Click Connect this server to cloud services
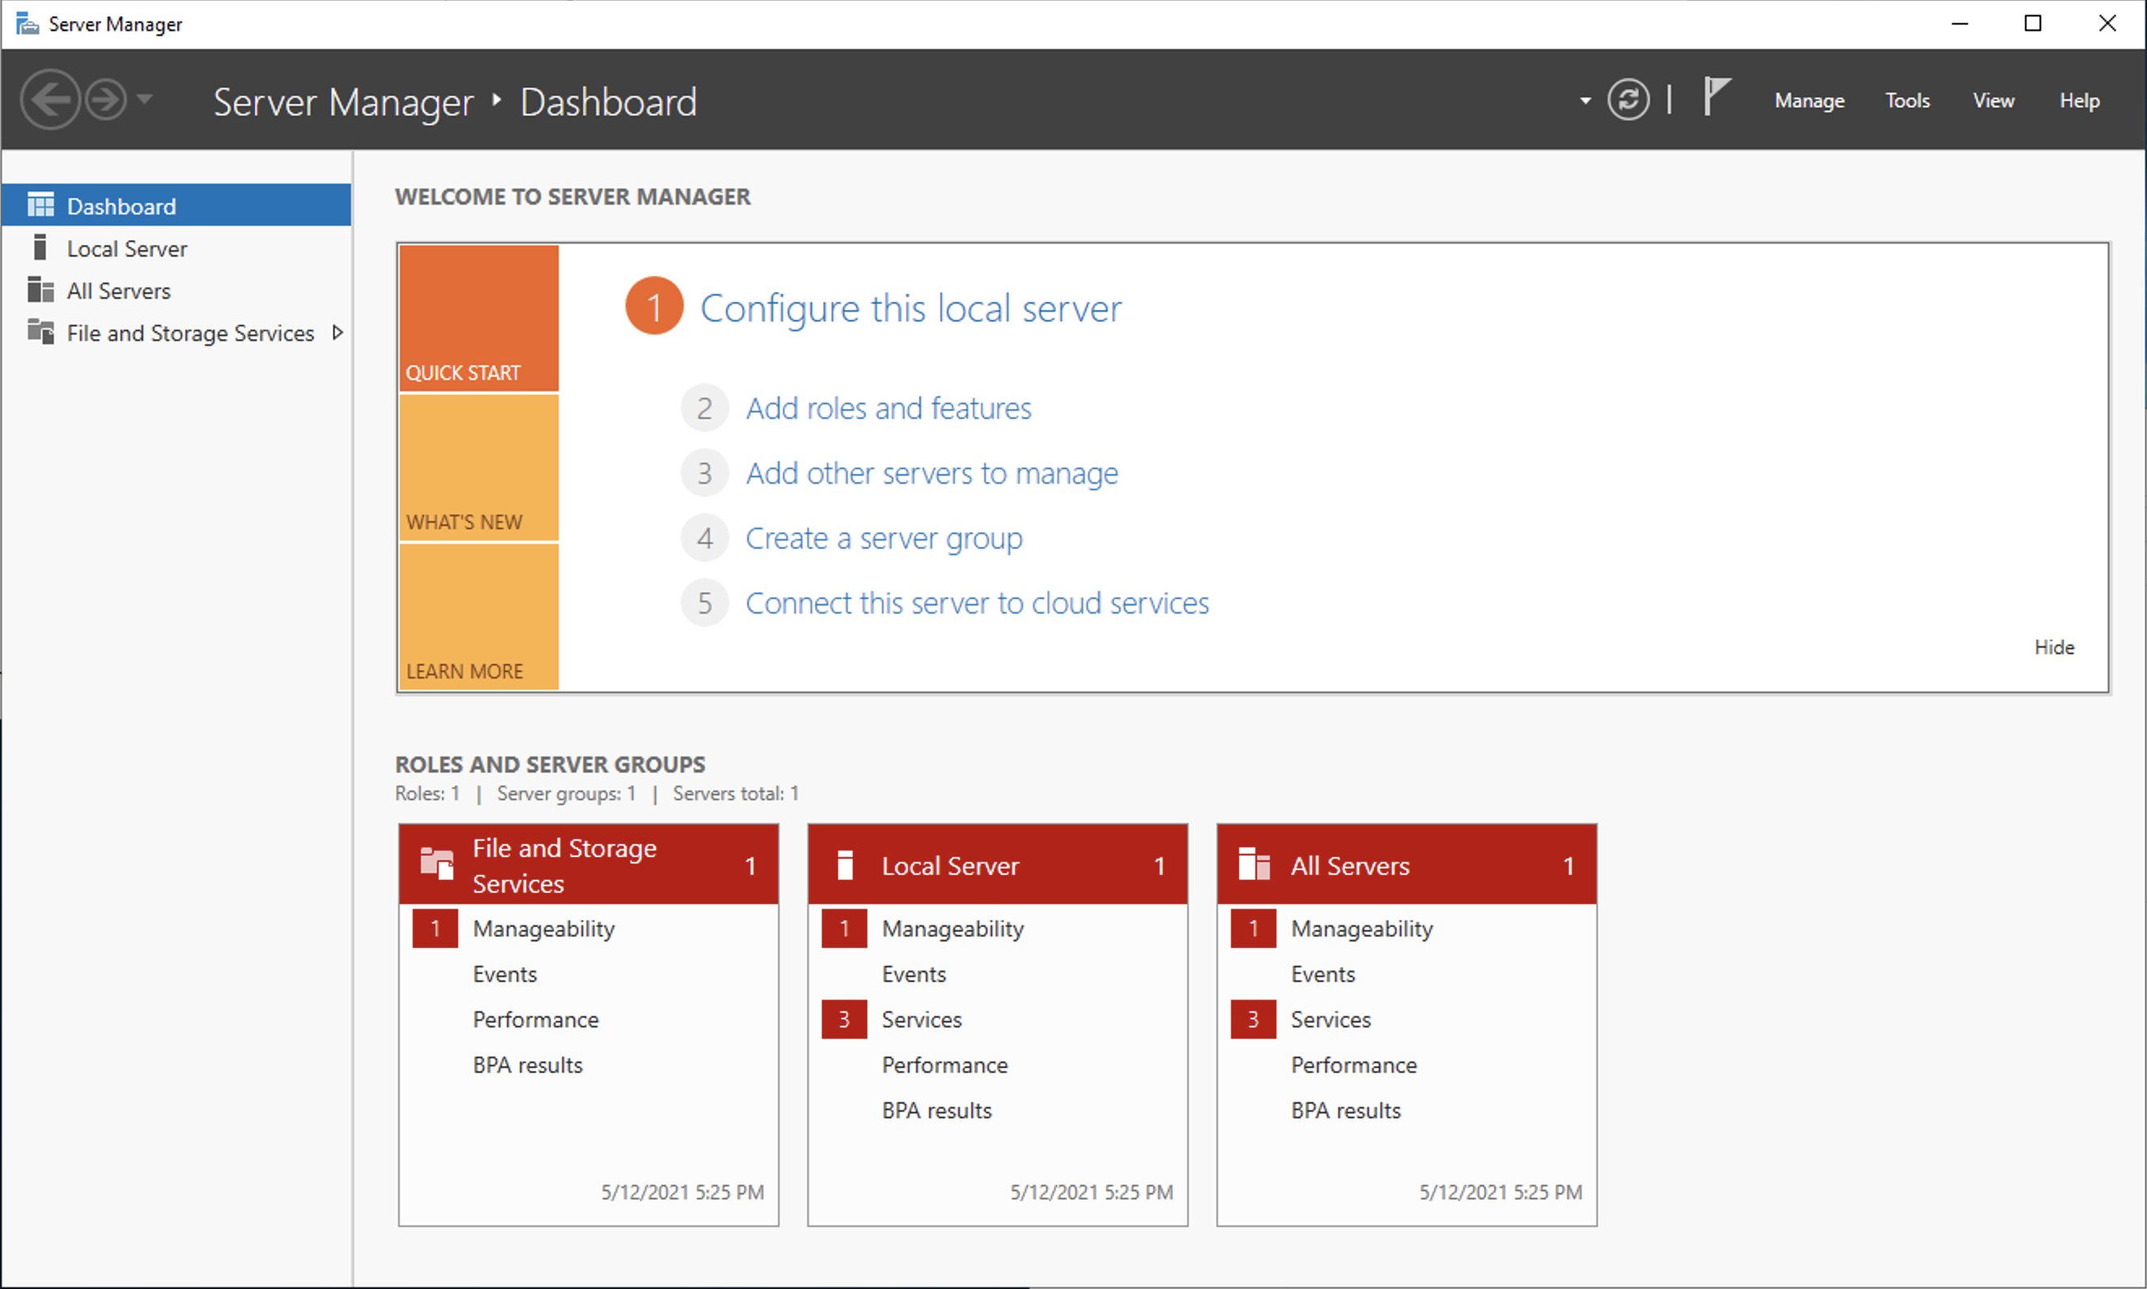 pyautogui.click(x=977, y=603)
